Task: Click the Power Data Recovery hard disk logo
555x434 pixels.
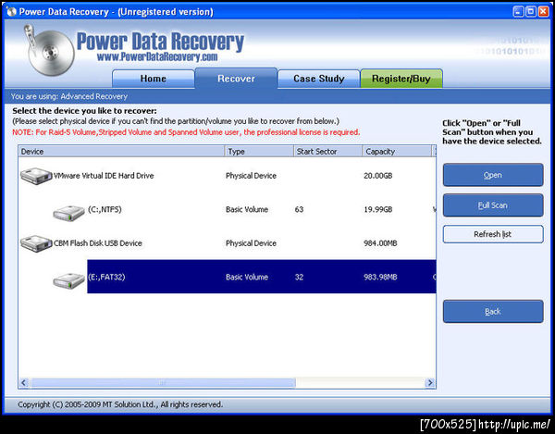Action: click(x=48, y=50)
